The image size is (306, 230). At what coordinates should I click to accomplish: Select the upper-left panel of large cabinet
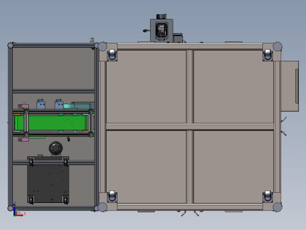146,87
